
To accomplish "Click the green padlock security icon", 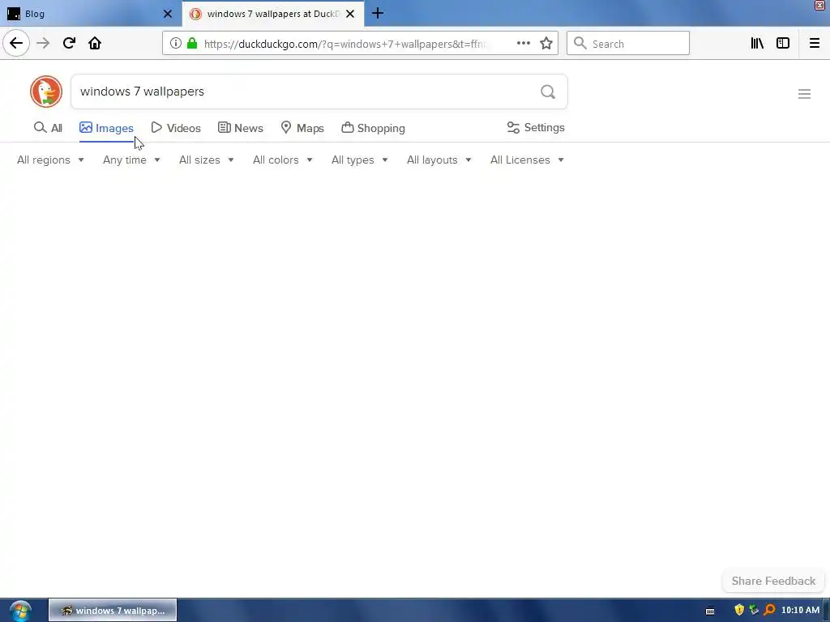I will point(192,44).
